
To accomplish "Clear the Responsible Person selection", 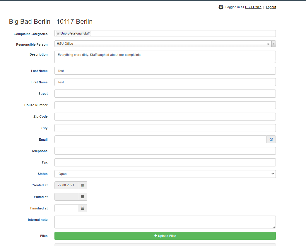I will (x=268, y=44).
